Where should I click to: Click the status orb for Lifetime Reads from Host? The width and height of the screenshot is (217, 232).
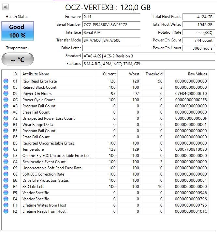(6, 211)
